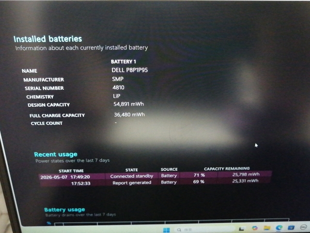Click the SERIAL NUMBER label
This screenshot has width=310, height=233.
(44, 88)
